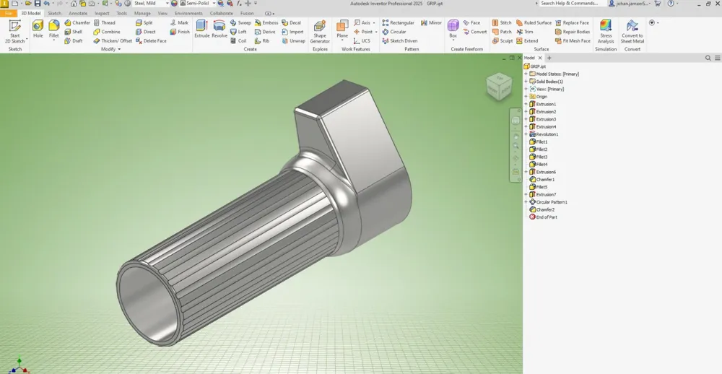Apply the Draft tool
This screenshot has width=722, height=374.
(x=73, y=40)
